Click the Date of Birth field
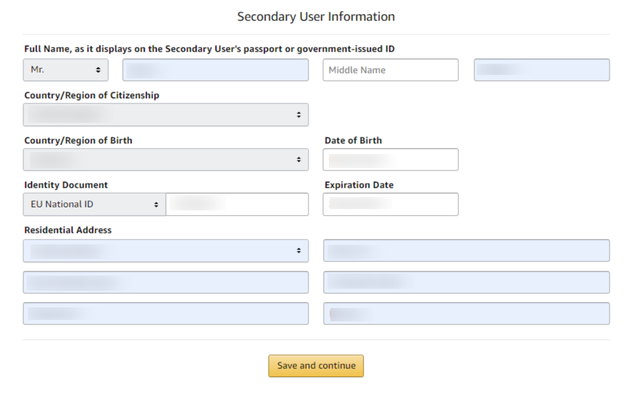Image resolution: width=642 pixels, height=393 pixels. (x=391, y=159)
